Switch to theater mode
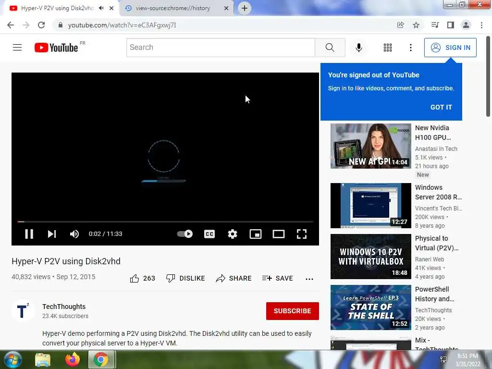This screenshot has height=369, width=492. click(x=279, y=234)
